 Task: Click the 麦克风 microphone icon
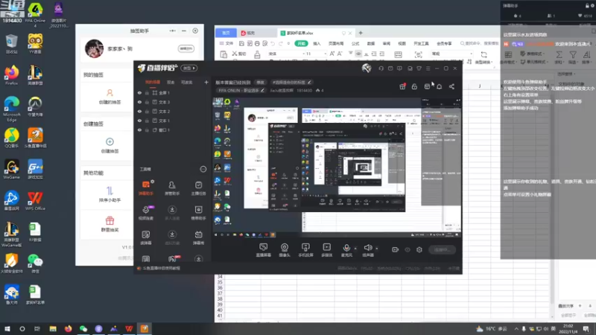coord(346,249)
